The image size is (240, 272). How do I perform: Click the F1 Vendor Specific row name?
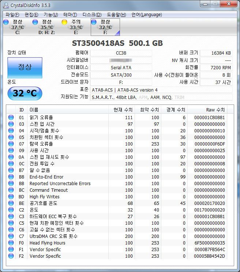click(x=45, y=249)
